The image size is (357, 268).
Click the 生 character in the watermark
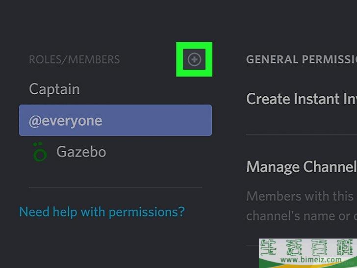tap(270, 248)
